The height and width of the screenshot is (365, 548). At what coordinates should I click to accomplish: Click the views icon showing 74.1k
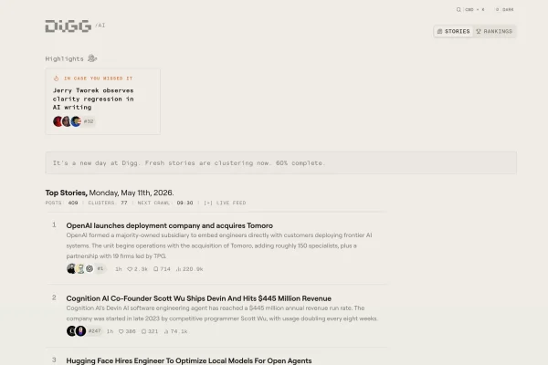[x=166, y=331]
